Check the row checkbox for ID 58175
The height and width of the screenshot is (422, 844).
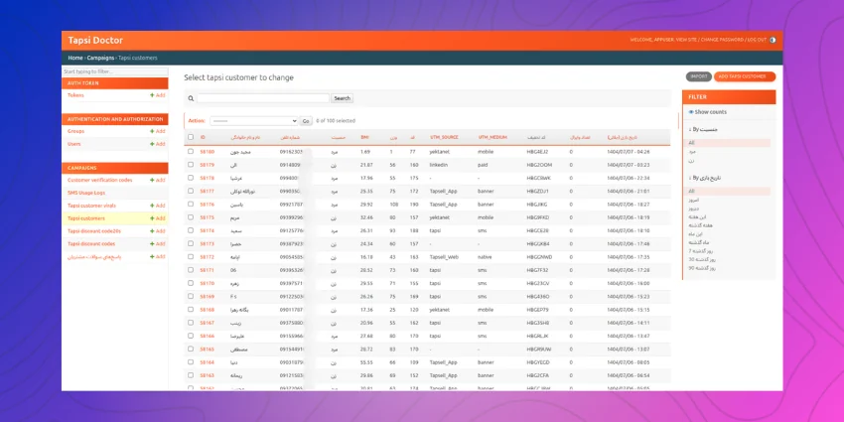[x=191, y=217]
